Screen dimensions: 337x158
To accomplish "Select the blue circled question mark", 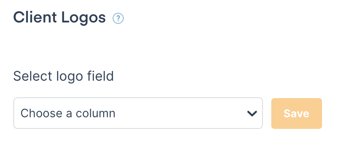I will tap(118, 18).
